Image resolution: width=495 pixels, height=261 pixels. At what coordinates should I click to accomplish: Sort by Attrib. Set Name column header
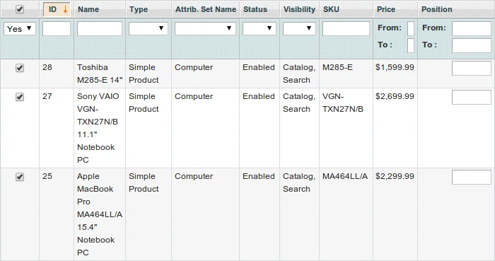206,9
